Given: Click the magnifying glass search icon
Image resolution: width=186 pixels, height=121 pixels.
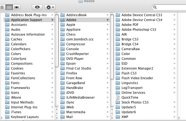Looking at the screenshot, I should coord(155,7).
